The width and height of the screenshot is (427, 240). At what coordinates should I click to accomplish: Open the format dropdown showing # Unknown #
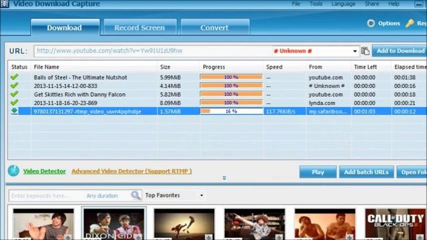354,51
